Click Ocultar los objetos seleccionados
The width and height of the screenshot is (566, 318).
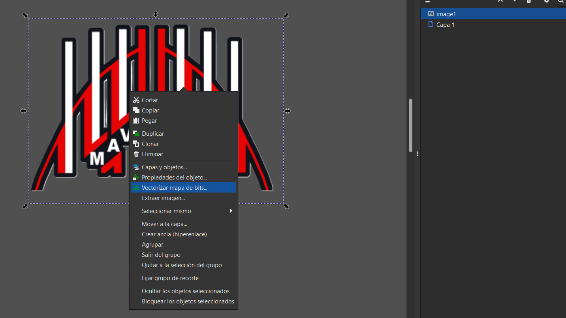[x=184, y=291]
